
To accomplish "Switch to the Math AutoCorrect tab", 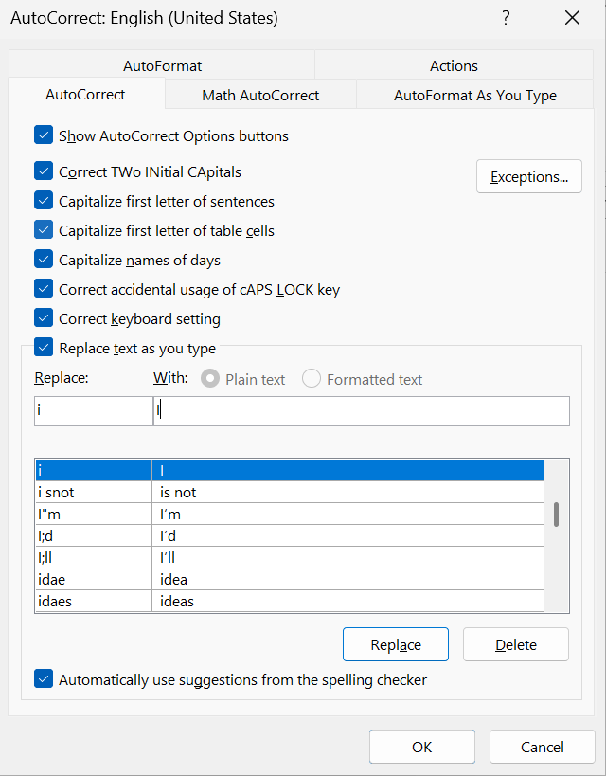I will tap(260, 95).
